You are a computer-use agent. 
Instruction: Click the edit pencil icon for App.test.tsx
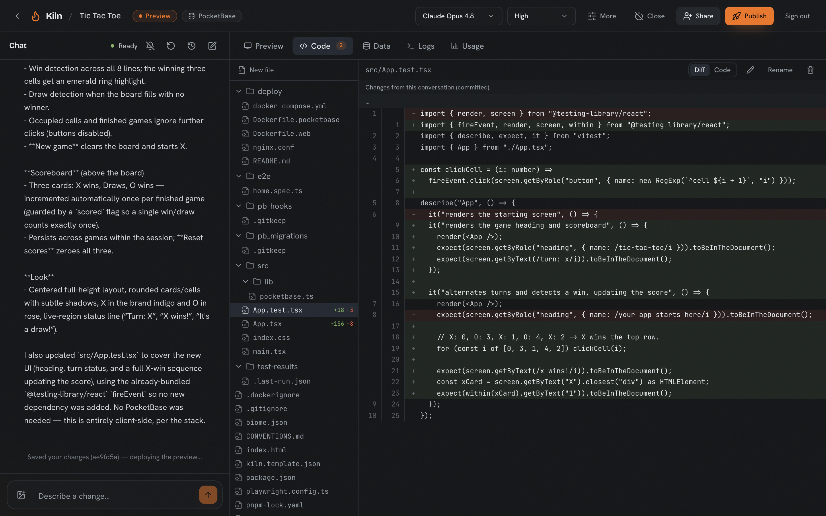pos(750,70)
